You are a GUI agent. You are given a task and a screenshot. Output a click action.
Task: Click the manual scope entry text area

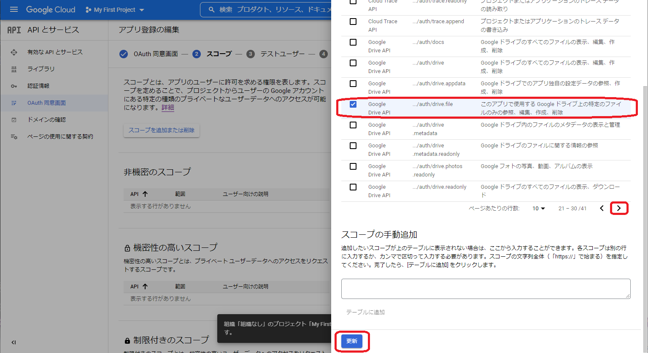[486, 289]
